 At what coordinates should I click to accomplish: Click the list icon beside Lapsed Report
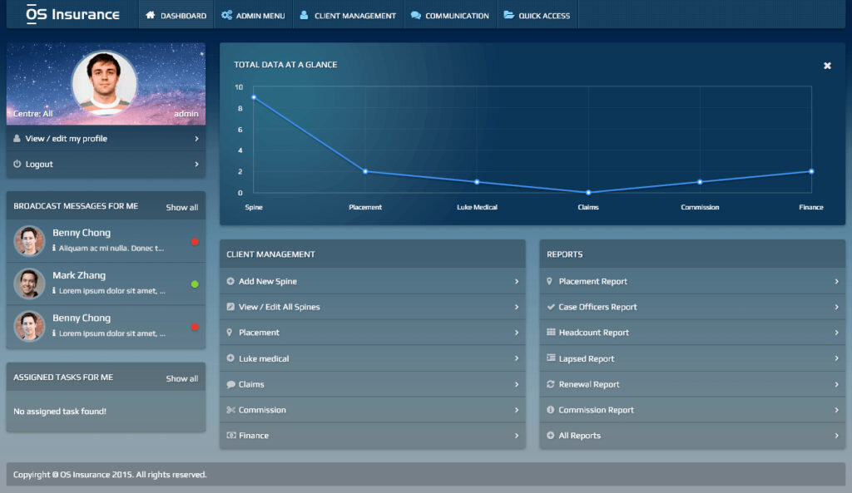551,358
